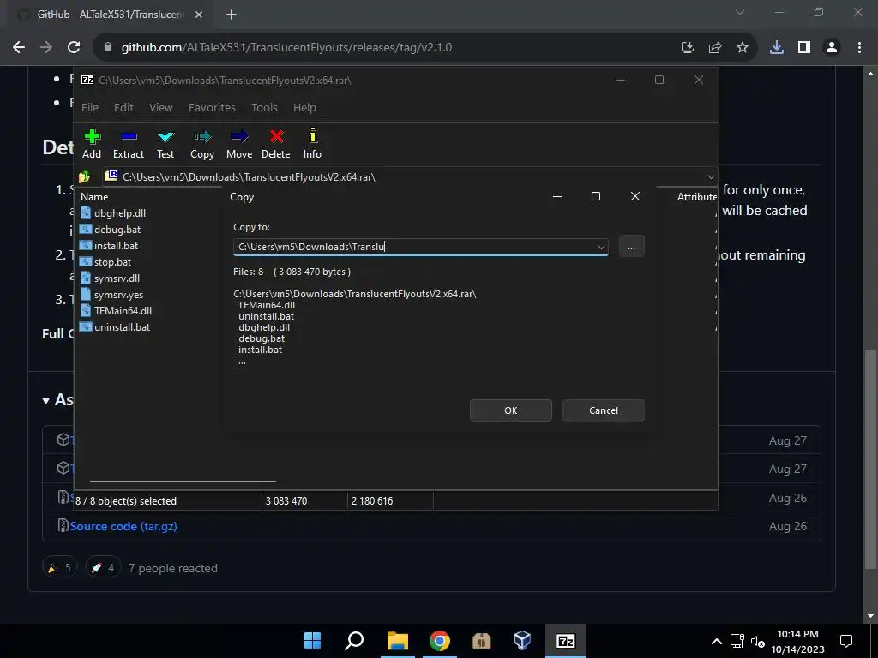
Task: Select the dbghelp.dll file
Action: point(114,213)
